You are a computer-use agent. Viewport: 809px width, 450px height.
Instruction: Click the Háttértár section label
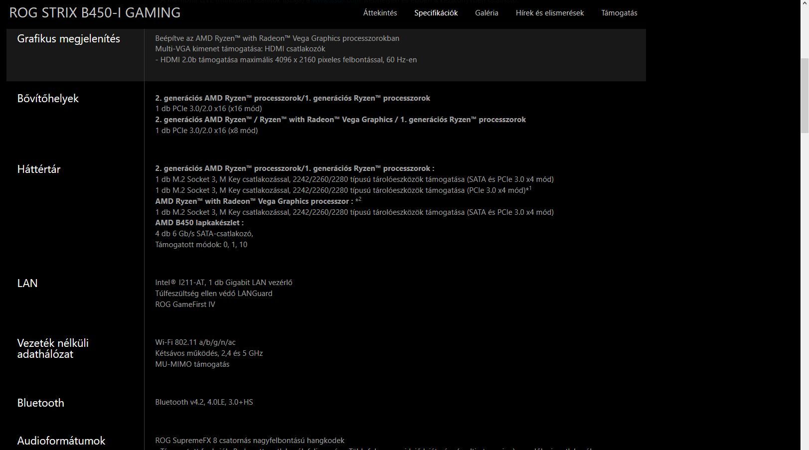[38, 169]
